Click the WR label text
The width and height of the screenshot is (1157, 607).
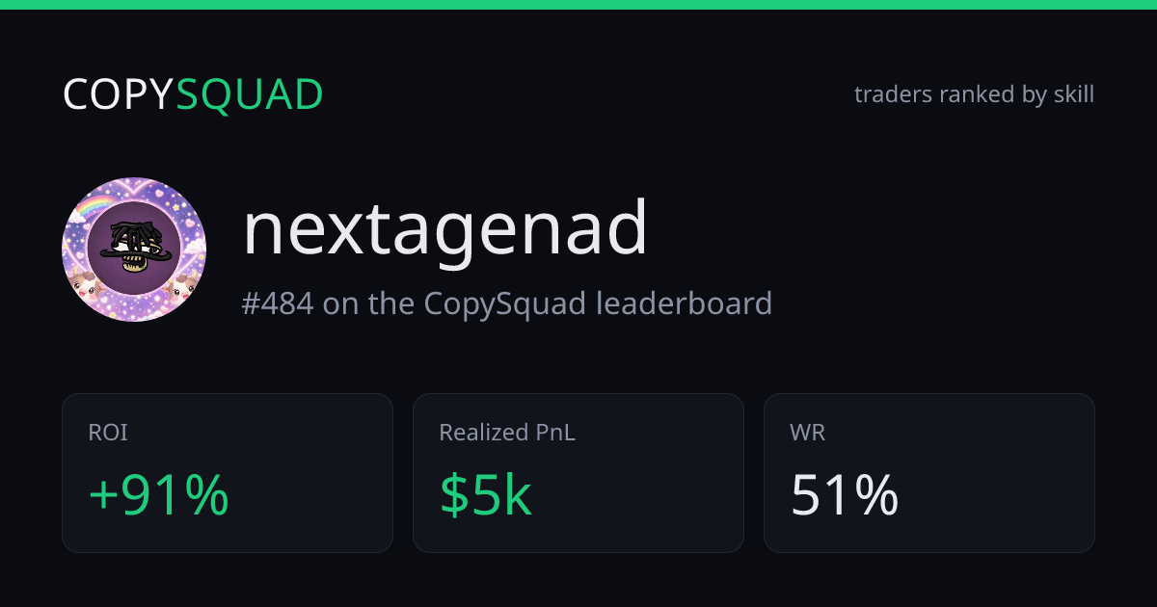(807, 433)
